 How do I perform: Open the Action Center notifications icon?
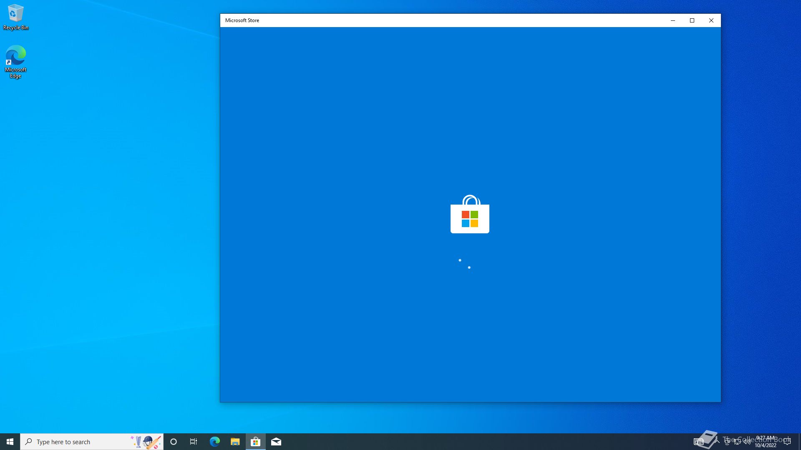tap(787, 442)
